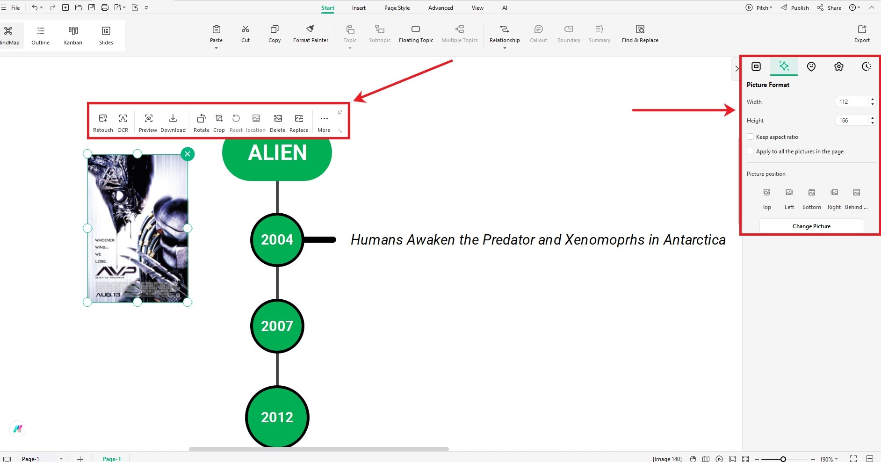Download the picture from the floating toolbar
The height and width of the screenshot is (462, 881).
tap(173, 123)
